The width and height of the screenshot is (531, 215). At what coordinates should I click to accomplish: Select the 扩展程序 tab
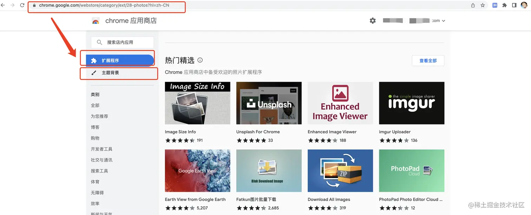(120, 60)
